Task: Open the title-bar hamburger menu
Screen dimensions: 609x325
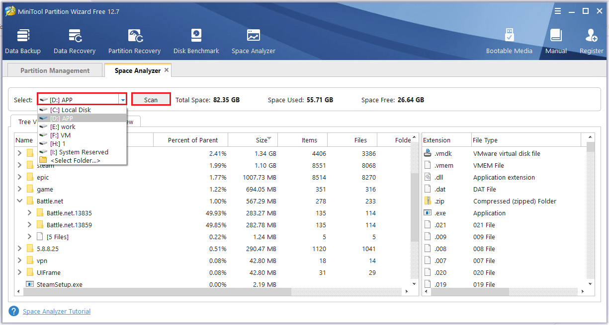Action: coord(559,11)
